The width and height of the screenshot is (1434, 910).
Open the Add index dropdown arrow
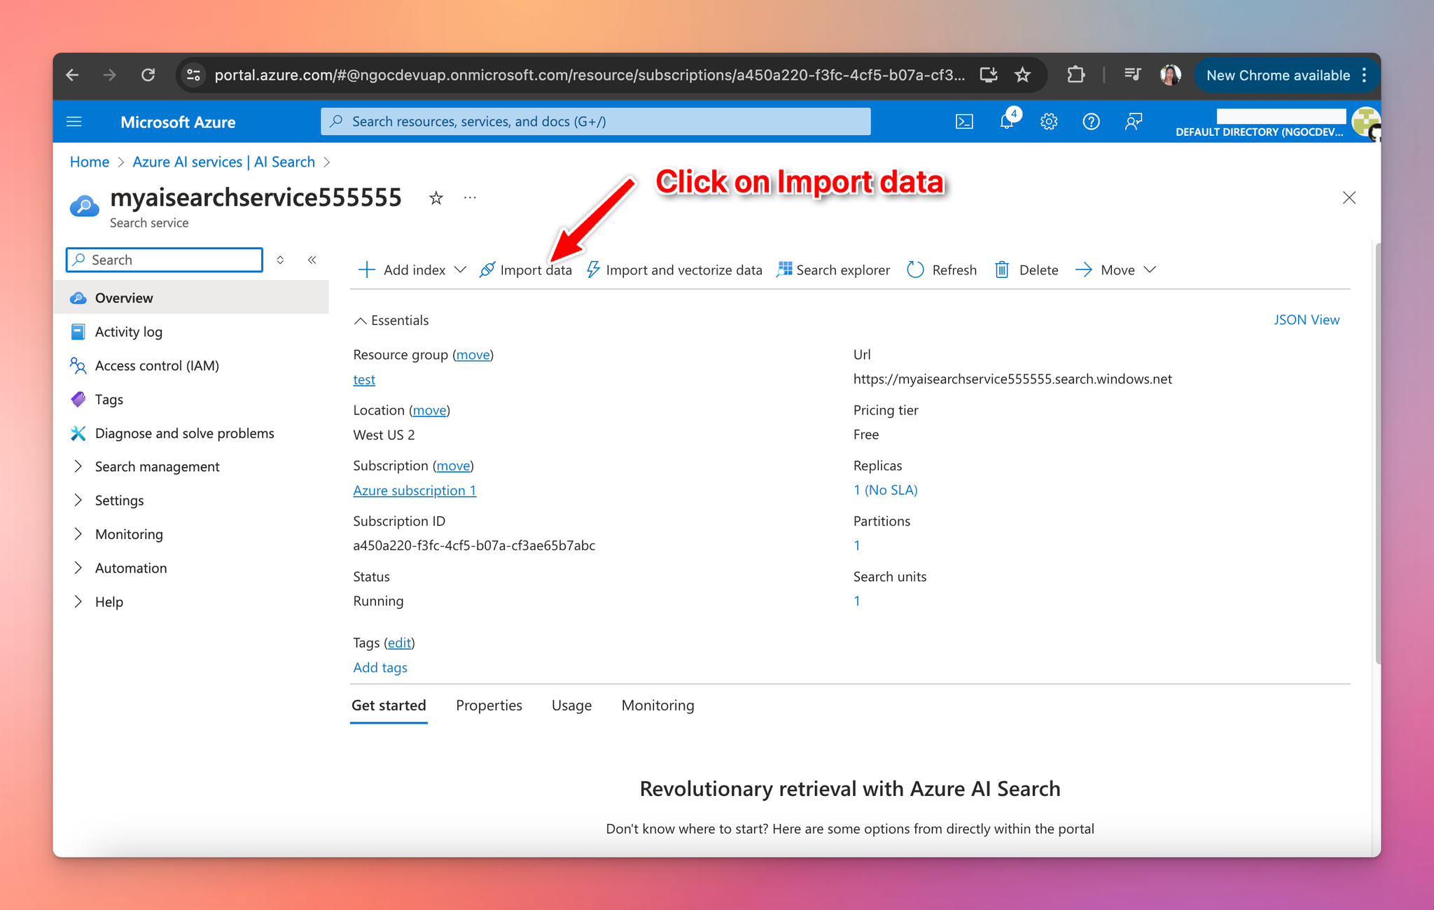tap(460, 269)
